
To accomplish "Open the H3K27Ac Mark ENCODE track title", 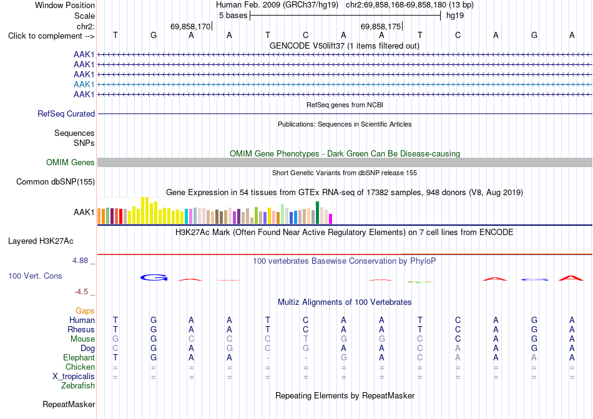I will [x=344, y=233].
